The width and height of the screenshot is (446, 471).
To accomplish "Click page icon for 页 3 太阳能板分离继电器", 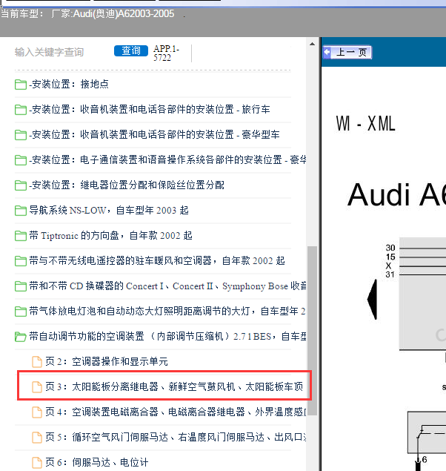I will coord(37,387).
